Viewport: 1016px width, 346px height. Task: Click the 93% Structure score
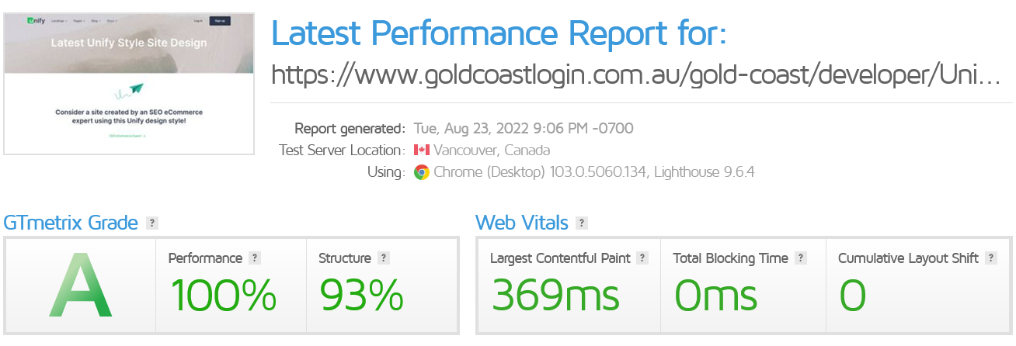(361, 296)
